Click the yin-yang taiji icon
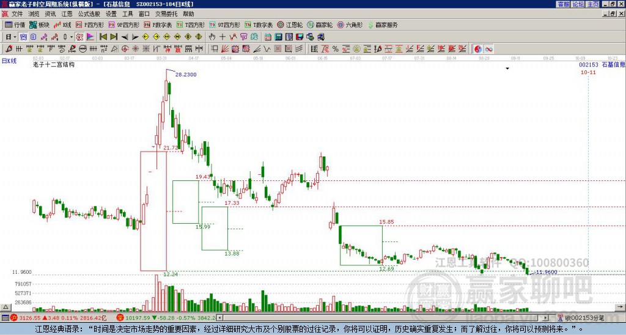Viewport: 626px width, 335px height. point(478,49)
